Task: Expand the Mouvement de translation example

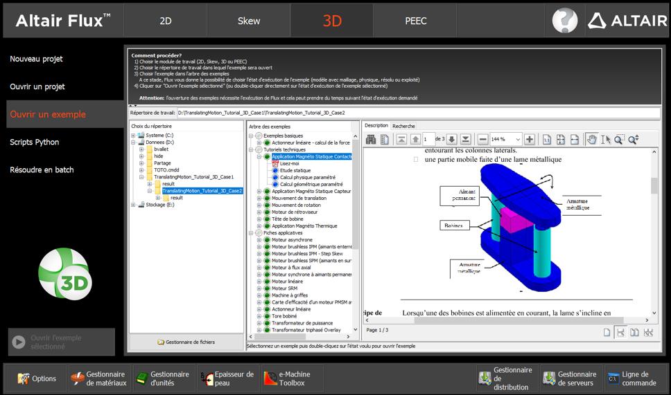Action: 259,198
